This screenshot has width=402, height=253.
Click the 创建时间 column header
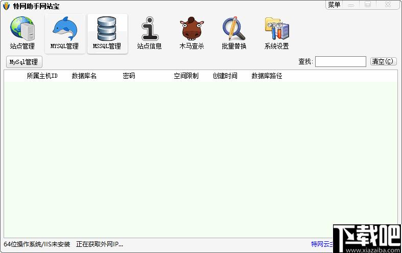click(225, 76)
